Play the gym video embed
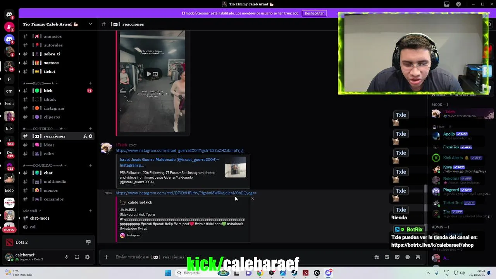The width and height of the screenshot is (496, 279). 149,74
